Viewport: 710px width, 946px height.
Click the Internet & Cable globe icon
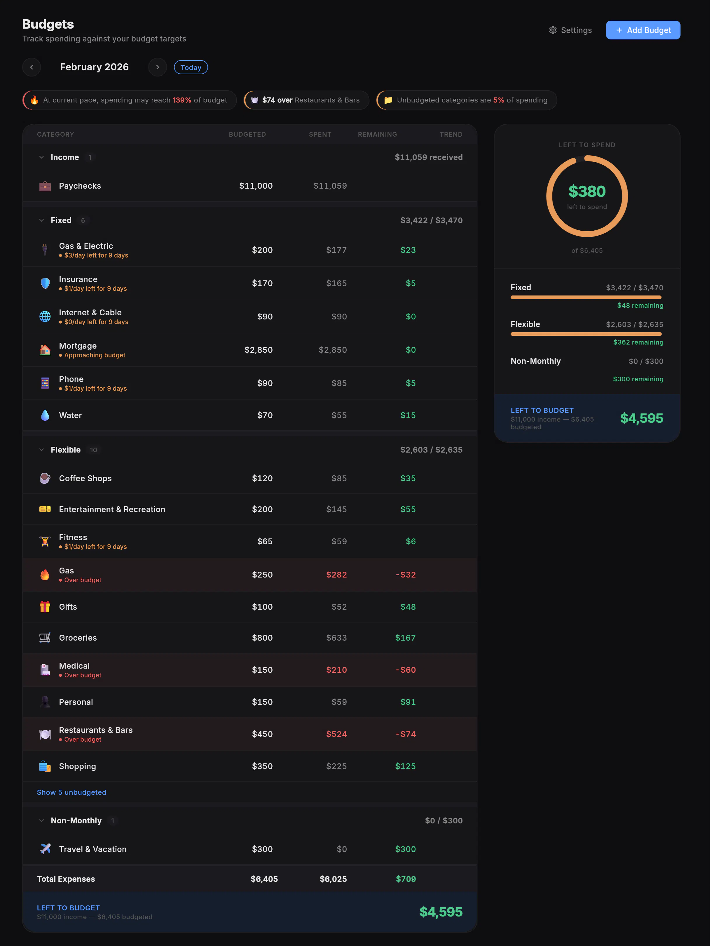(x=45, y=317)
